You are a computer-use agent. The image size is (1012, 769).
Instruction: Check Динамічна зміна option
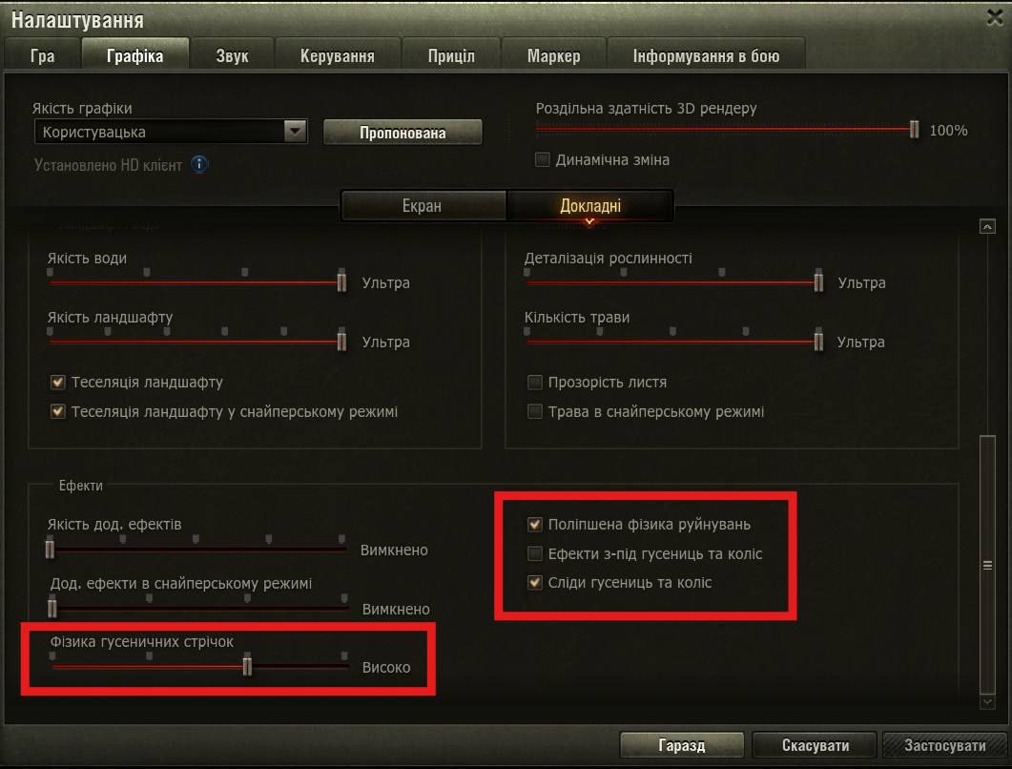pyautogui.click(x=542, y=159)
